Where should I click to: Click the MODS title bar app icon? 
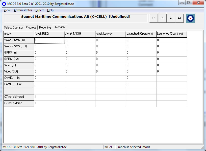tap(4, 3)
